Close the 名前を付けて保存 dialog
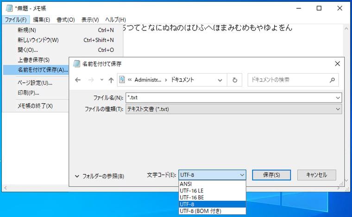The image size is (352, 217). [337, 64]
